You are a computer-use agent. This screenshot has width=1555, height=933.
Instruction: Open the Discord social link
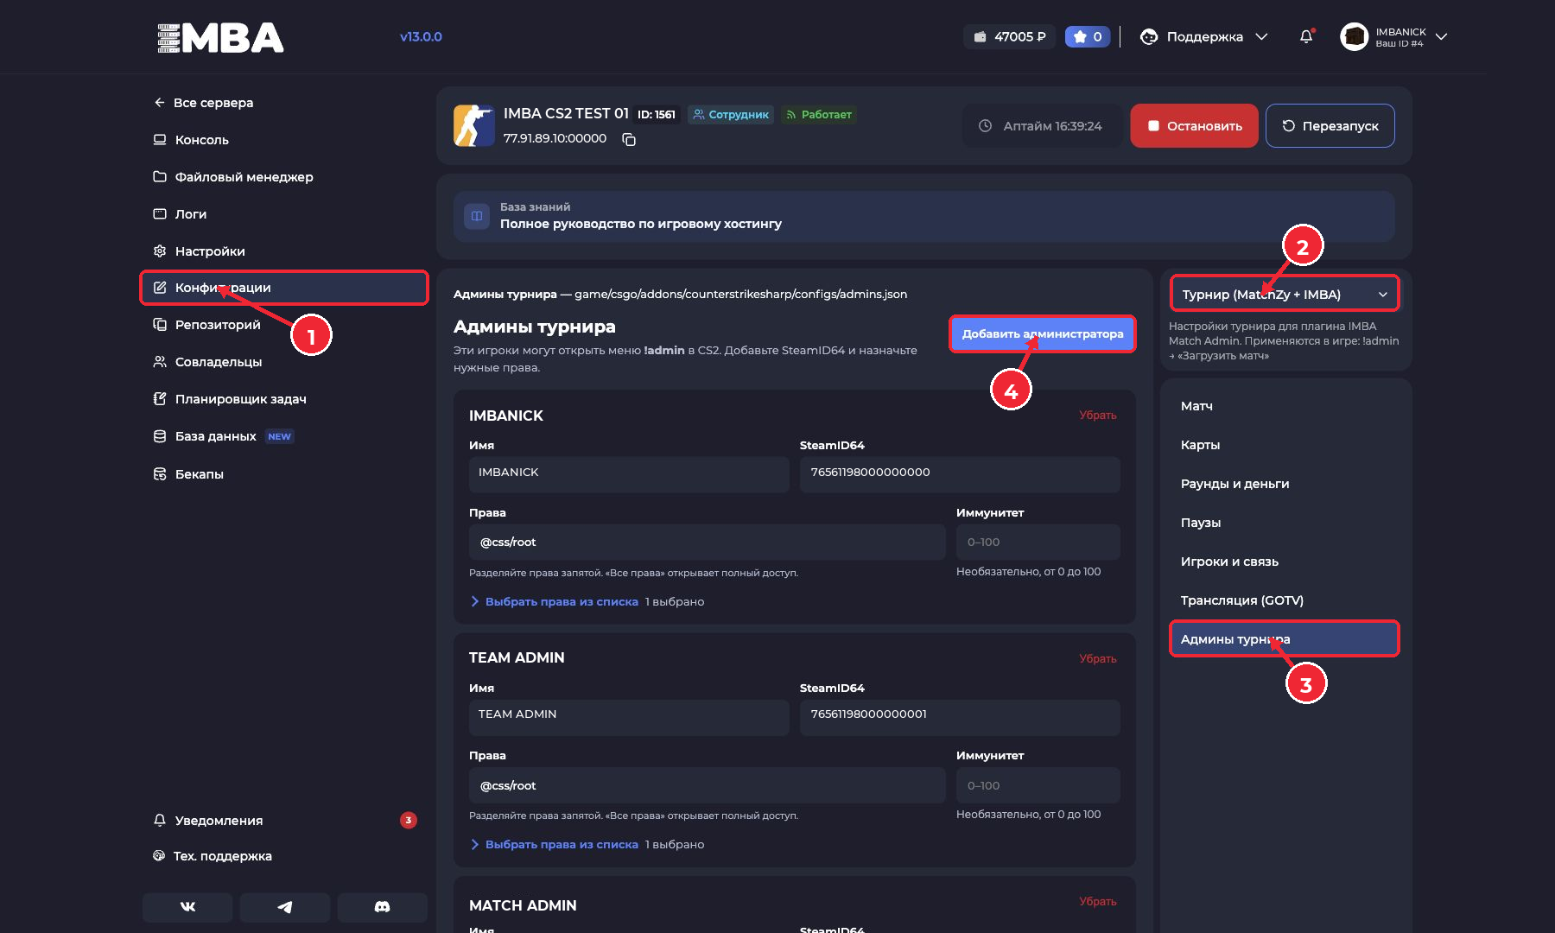point(382,907)
